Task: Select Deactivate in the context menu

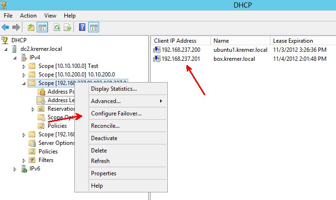Action: [x=104, y=138]
